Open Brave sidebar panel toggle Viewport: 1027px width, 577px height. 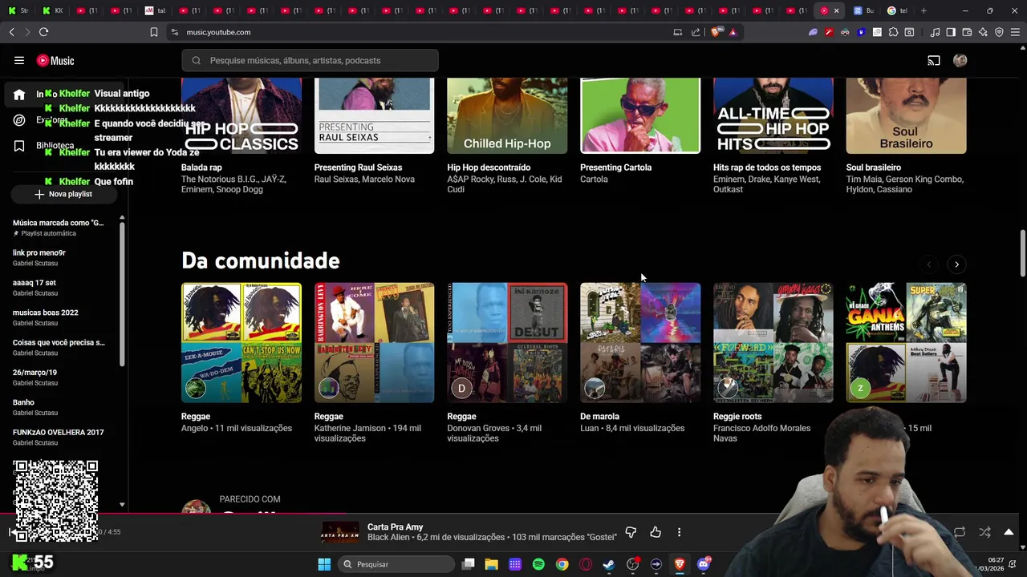[951, 32]
